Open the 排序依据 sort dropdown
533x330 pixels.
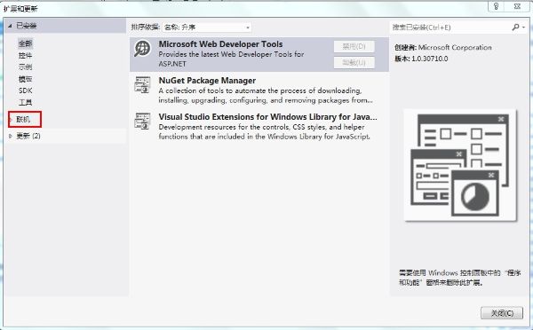point(207,27)
